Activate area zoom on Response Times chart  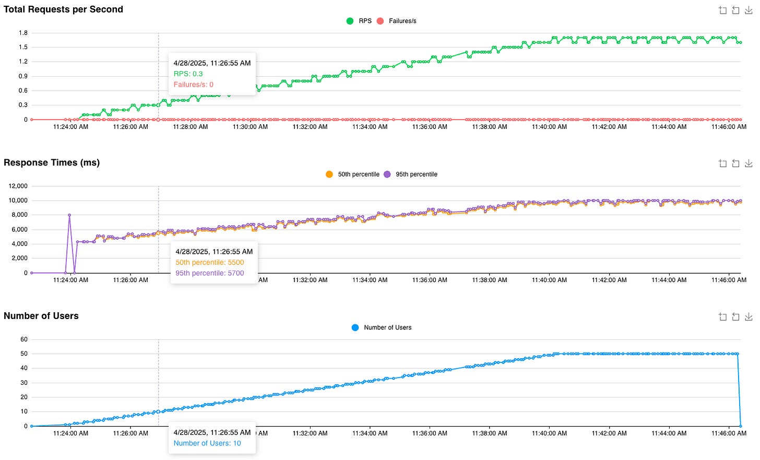point(723,163)
